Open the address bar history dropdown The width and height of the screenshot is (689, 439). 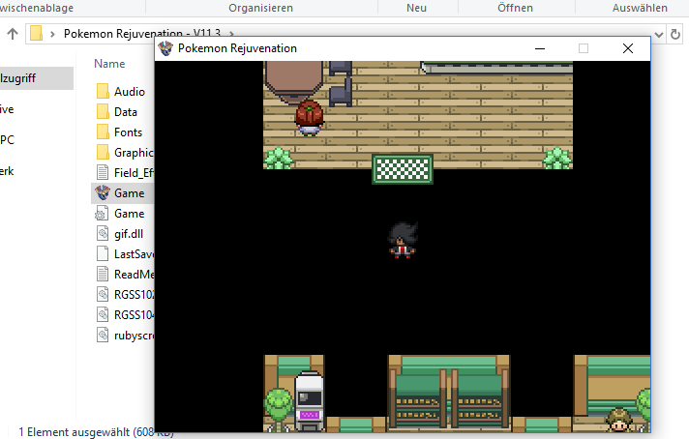tap(659, 34)
